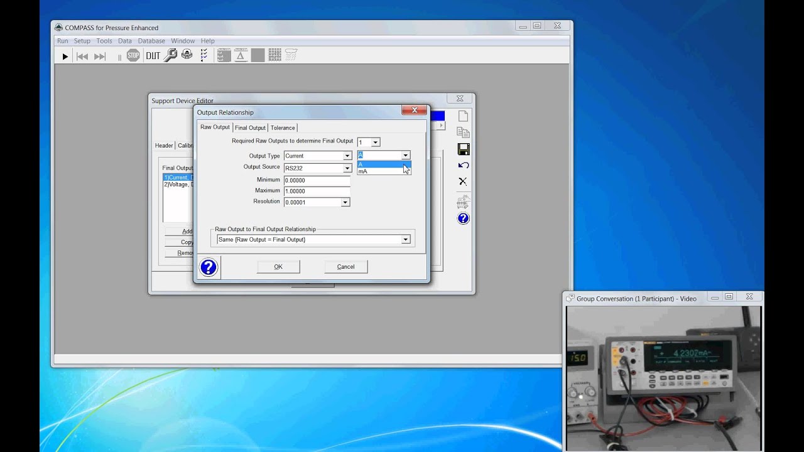
Task: Open the DUT editor from toolbar
Action: click(x=153, y=56)
